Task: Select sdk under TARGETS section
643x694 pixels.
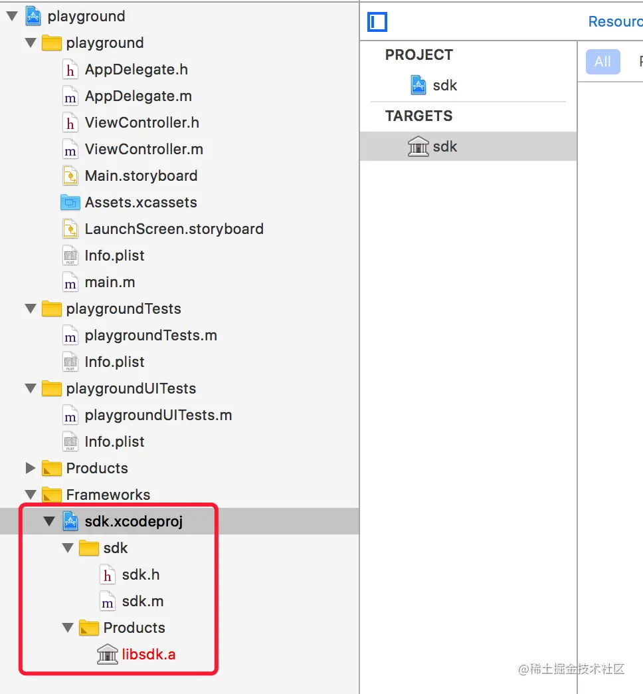Action: 445,146
